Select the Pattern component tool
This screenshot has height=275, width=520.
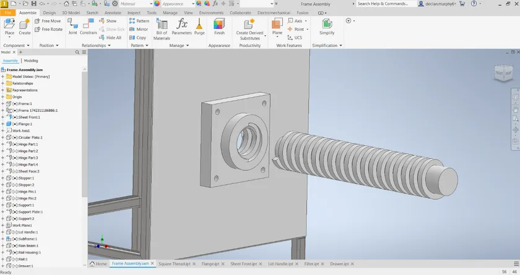[x=139, y=21]
